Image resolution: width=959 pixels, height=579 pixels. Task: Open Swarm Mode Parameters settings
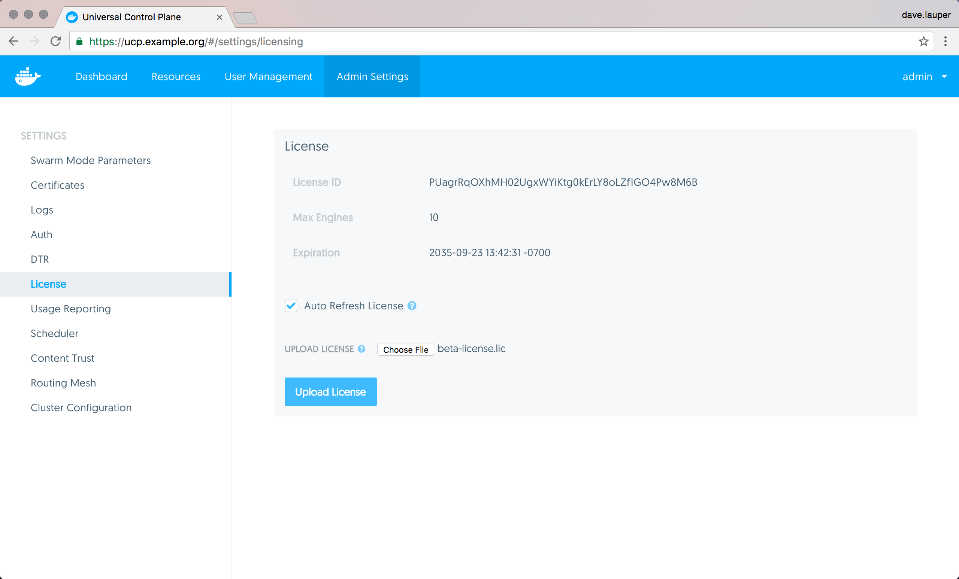[x=90, y=160]
